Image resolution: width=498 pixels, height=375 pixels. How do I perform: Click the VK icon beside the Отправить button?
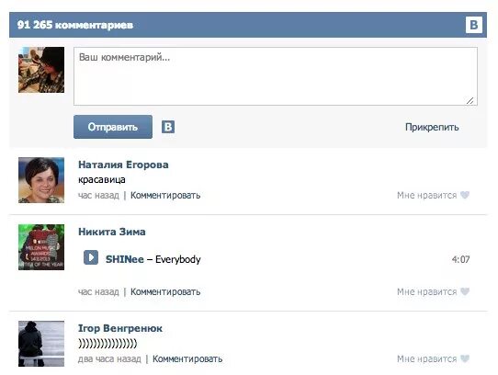pos(168,127)
